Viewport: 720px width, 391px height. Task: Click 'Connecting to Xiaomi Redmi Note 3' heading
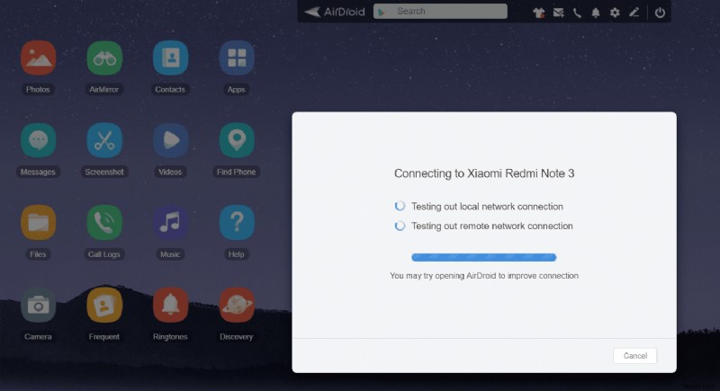point(484,173)
